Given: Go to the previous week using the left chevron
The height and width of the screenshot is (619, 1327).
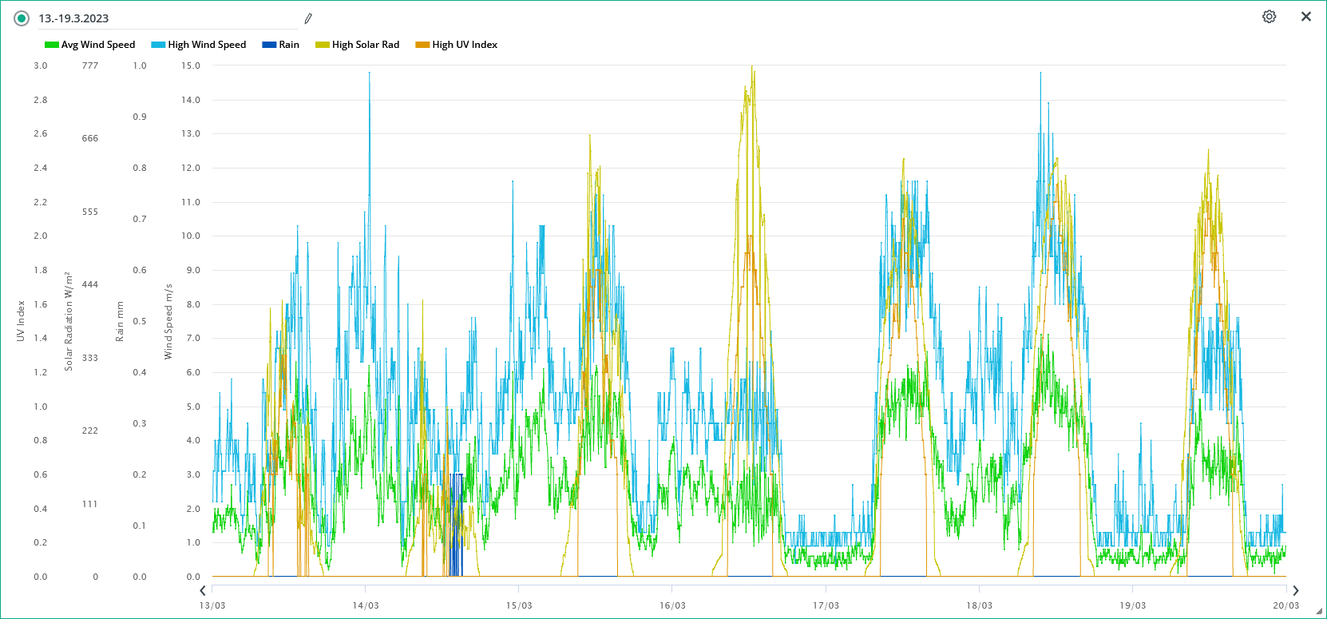Looking at the screenshot, I should tap(203, 590).
